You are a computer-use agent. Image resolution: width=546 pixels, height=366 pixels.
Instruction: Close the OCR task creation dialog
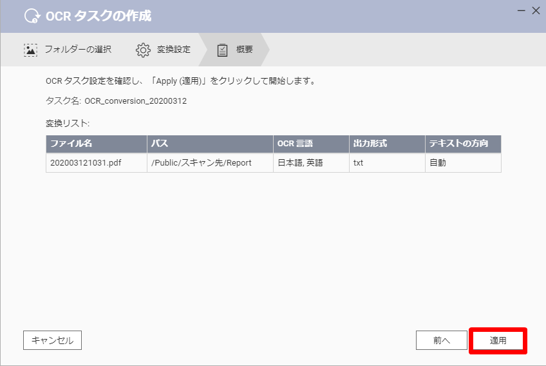point(536,11)
